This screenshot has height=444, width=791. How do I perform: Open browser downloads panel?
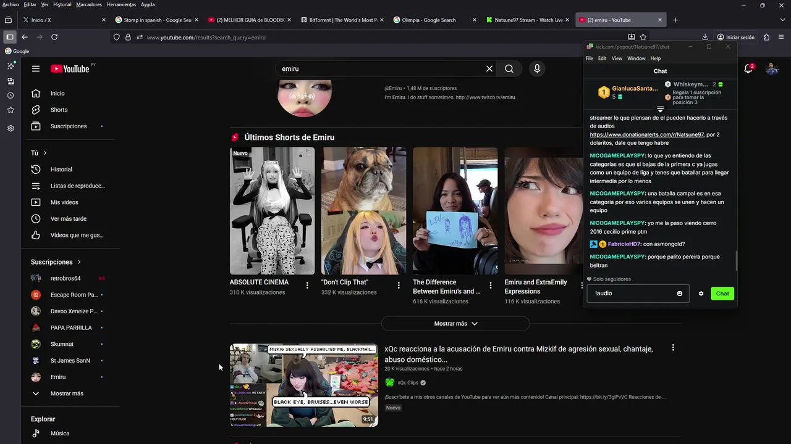(705, 37)
